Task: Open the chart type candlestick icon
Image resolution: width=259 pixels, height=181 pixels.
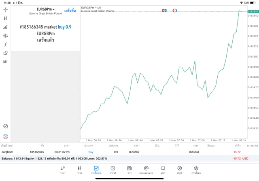Action: point(5,18)
